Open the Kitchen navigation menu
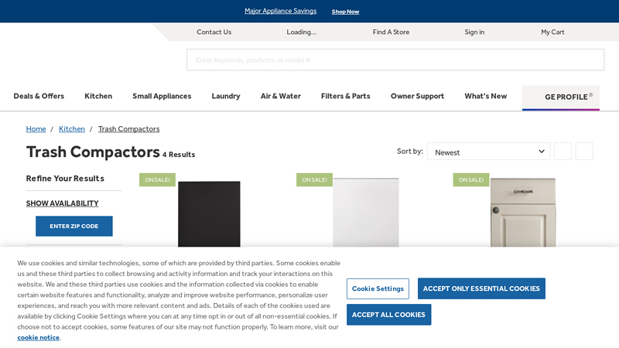Viewport: 619px width, 348px height. 98,96
